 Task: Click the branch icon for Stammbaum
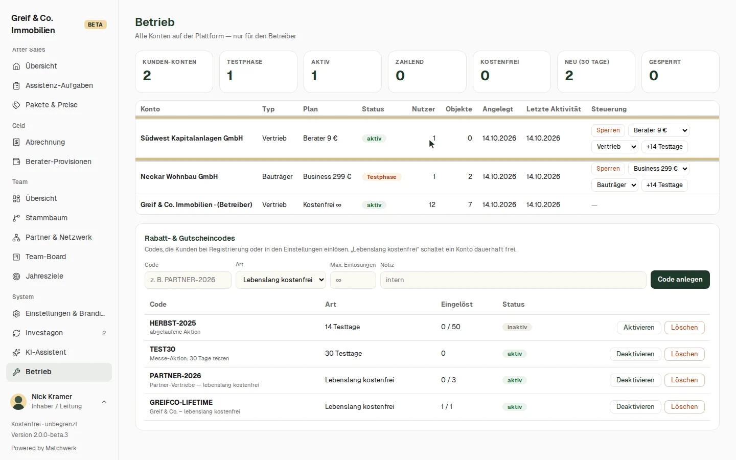tap(16, 218)
